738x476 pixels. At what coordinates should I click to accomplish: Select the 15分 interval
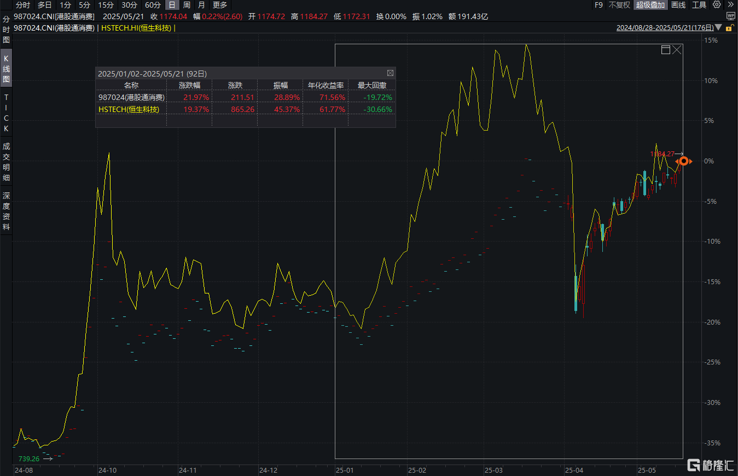tap(106, 5)
